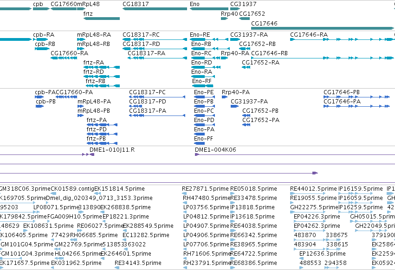The image size is (395, 270).
Task: Select transcript mRpL48-RA
Action: pos(81,39)
